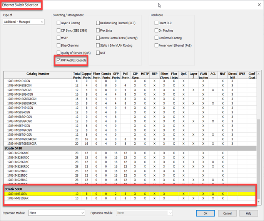
Task: Click the Copper Ports column header
Action: pos(87,75)
